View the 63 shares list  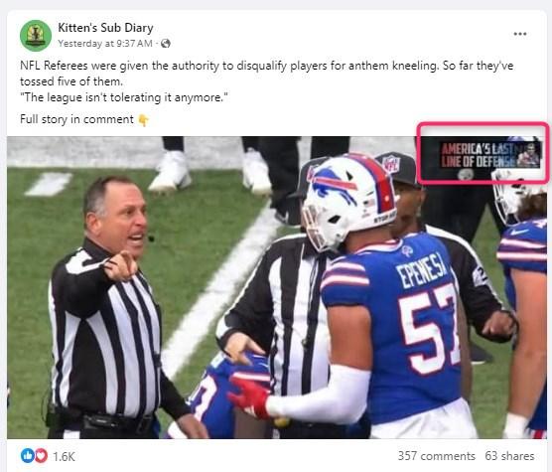509,456
